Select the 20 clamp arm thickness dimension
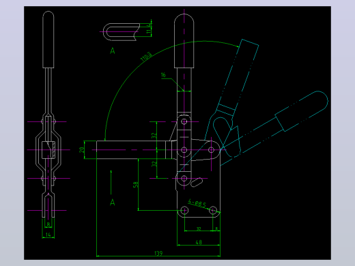 click(x=82, y=150)
